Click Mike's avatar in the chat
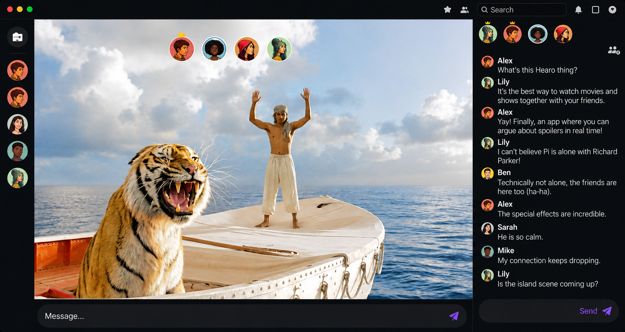This screenshot has height=332, width=625. click(x=487, y=252)
